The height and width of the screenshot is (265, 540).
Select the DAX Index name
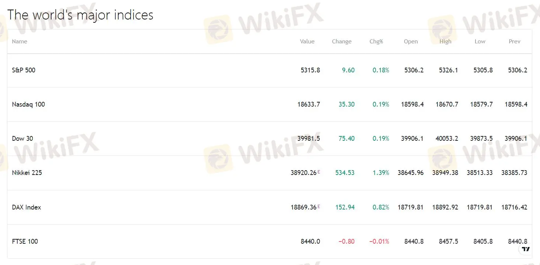click(27, 207)
